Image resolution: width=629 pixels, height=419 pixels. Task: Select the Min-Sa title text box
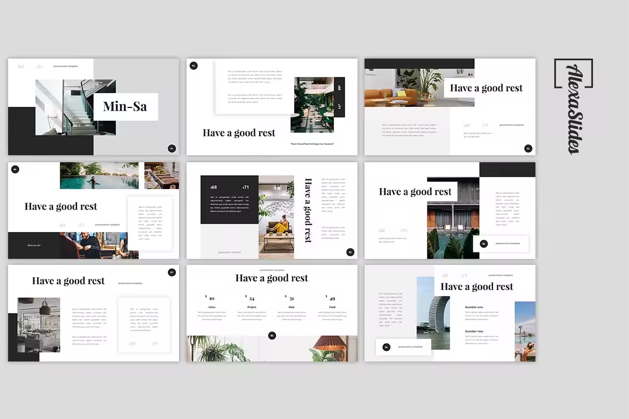(x=125, y=107)
